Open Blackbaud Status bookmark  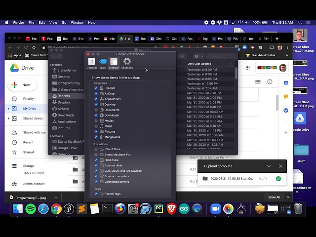tap(260, 55)
